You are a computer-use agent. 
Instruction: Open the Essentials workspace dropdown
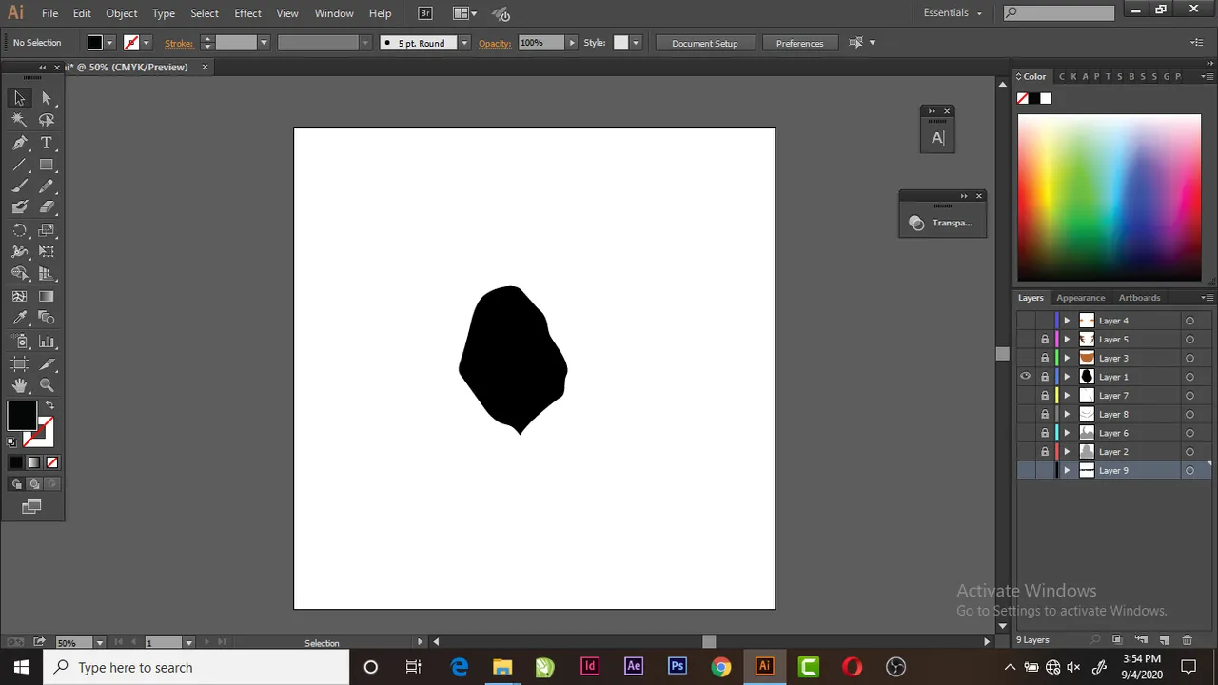coord(953,13)
